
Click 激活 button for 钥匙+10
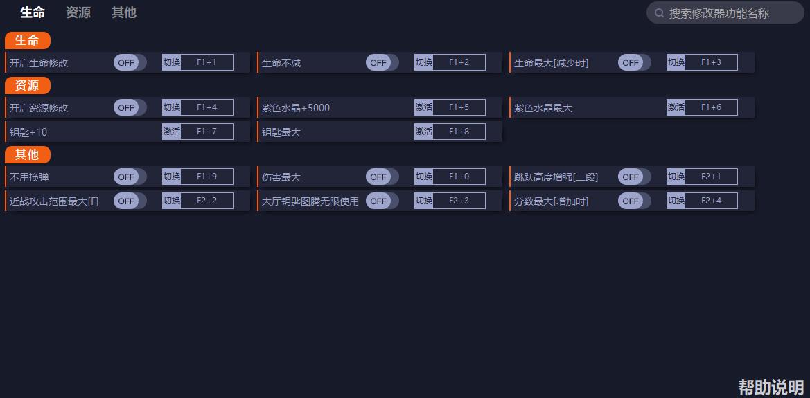coord(172,132)
